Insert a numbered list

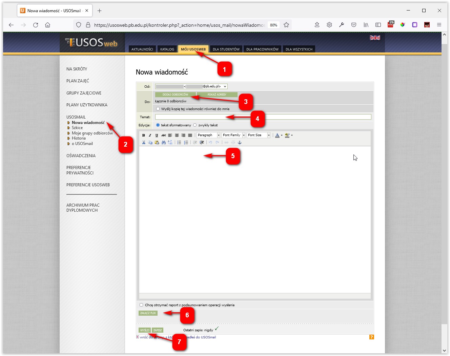click(x=186, y=143)
